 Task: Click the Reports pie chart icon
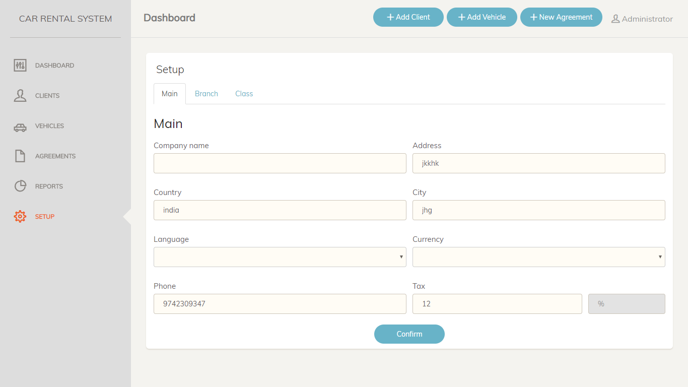pos(20,186)
